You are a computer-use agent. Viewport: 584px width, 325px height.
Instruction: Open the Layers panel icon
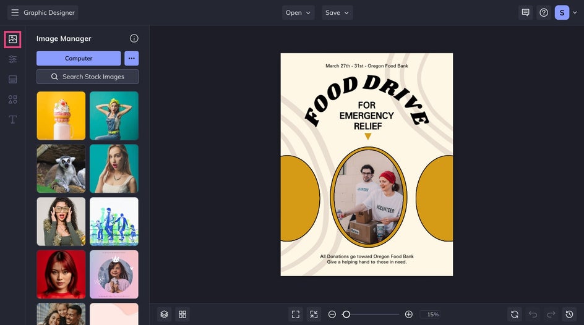165,314
